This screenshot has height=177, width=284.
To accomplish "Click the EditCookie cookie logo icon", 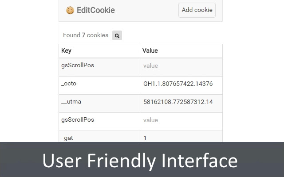I will [70, 10].
